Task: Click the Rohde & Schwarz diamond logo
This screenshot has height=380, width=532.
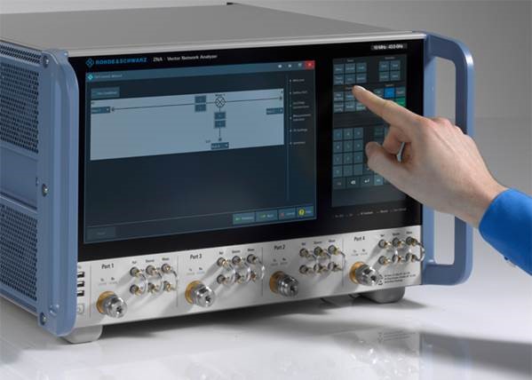Action: point(90,62)
